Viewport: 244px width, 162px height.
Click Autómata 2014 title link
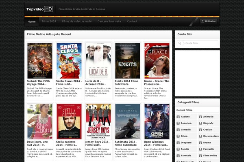[x=126, y=143]
